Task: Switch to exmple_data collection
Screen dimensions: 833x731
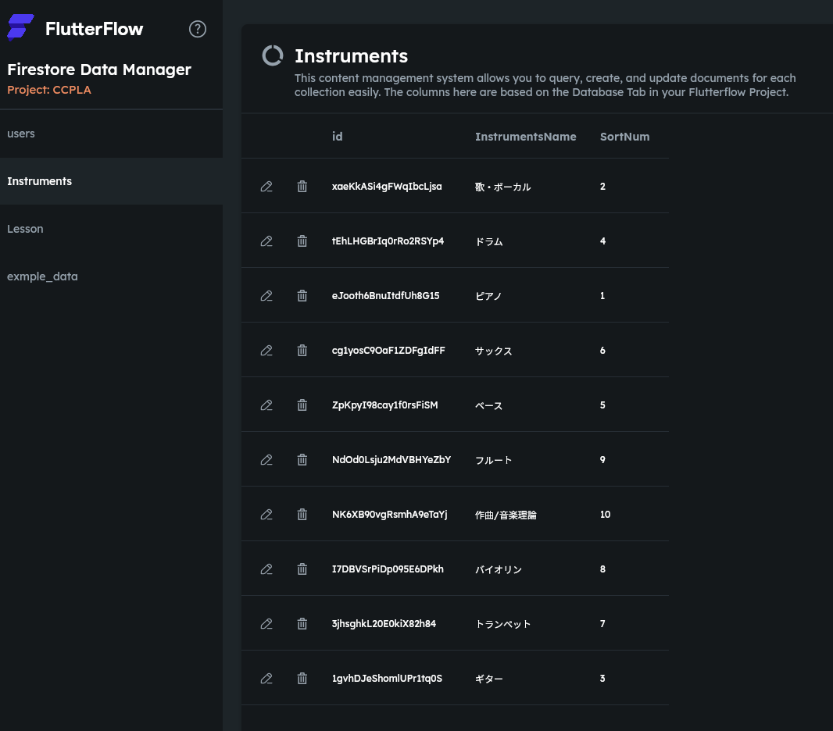Action: coord(42,276)
